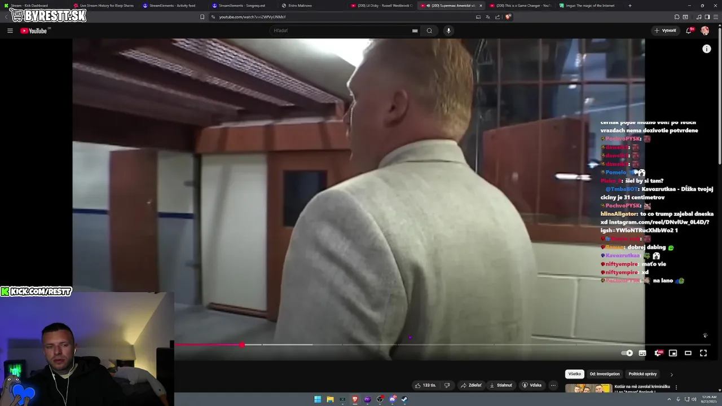Show video info card icon
The height and width of the screenshot is (406, 722).
(706, 49)
